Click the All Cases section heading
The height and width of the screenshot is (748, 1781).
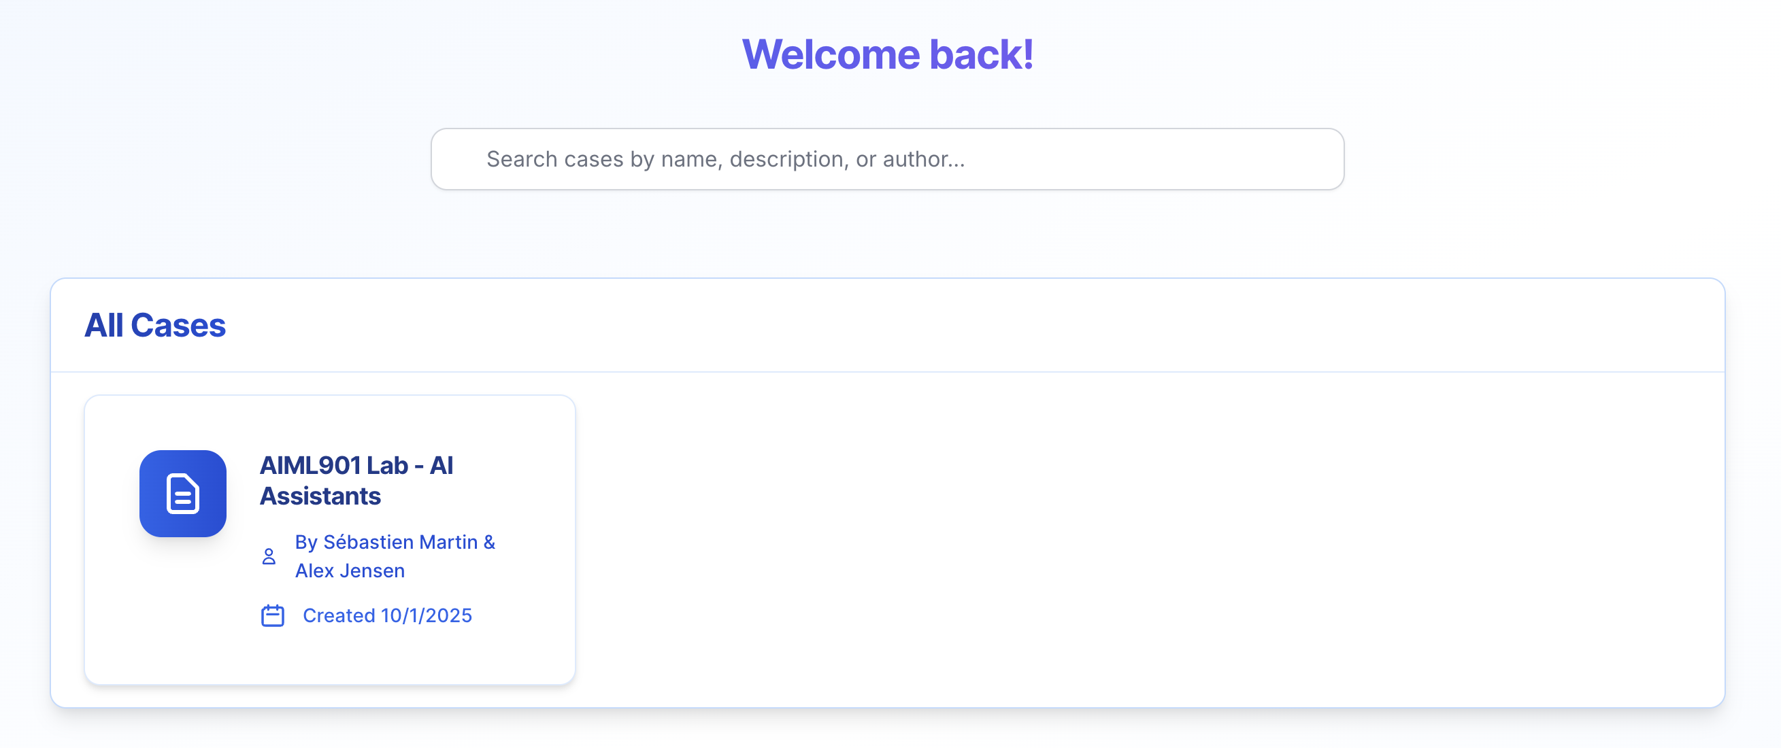[x=155, y=325]
